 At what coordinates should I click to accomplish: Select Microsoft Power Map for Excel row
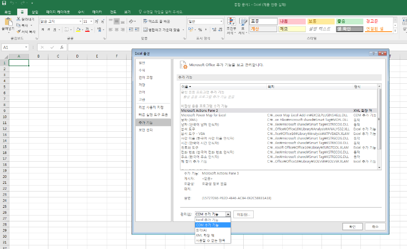[279, 115]
